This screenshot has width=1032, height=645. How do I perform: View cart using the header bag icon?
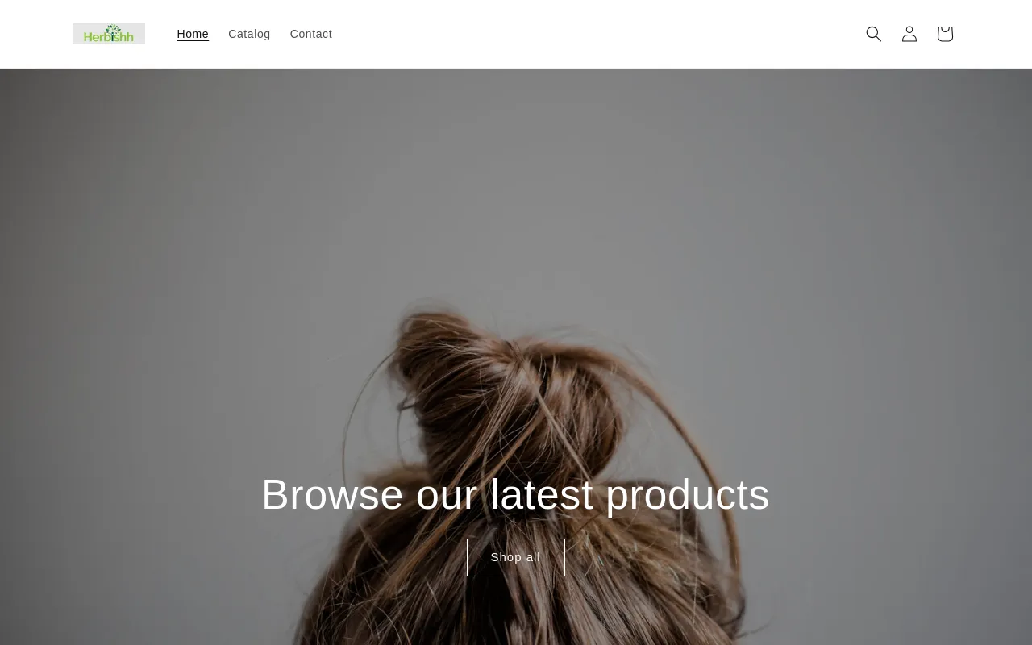click(x=945, y=34)
